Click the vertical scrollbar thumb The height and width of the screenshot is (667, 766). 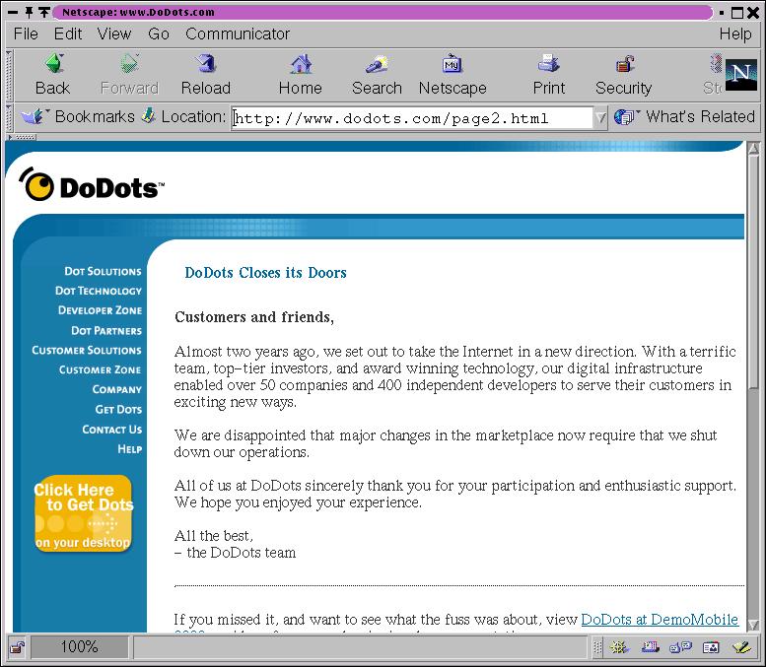[x=753, y=271]
